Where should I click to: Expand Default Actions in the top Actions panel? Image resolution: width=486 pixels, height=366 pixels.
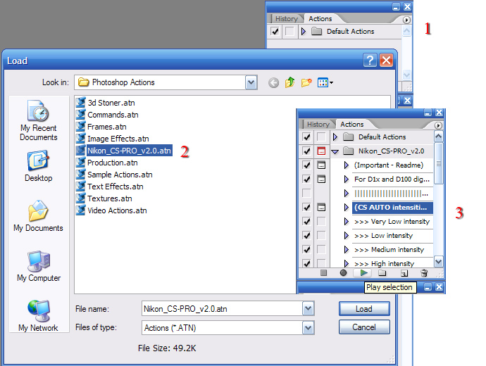tap(304, 31)
